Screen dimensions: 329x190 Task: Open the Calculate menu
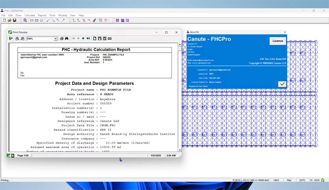[x=30, y=15]
